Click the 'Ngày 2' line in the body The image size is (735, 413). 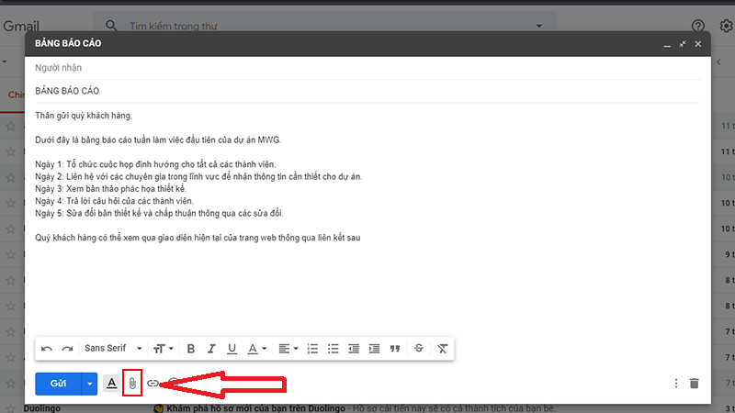[x=198, y=176]
